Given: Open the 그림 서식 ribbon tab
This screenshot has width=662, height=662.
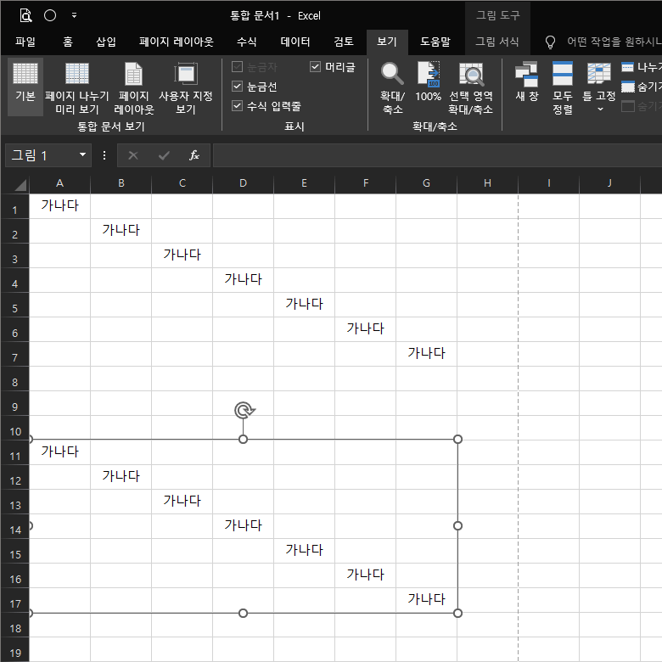Looking at the screenshot, I should pos(496,42).
